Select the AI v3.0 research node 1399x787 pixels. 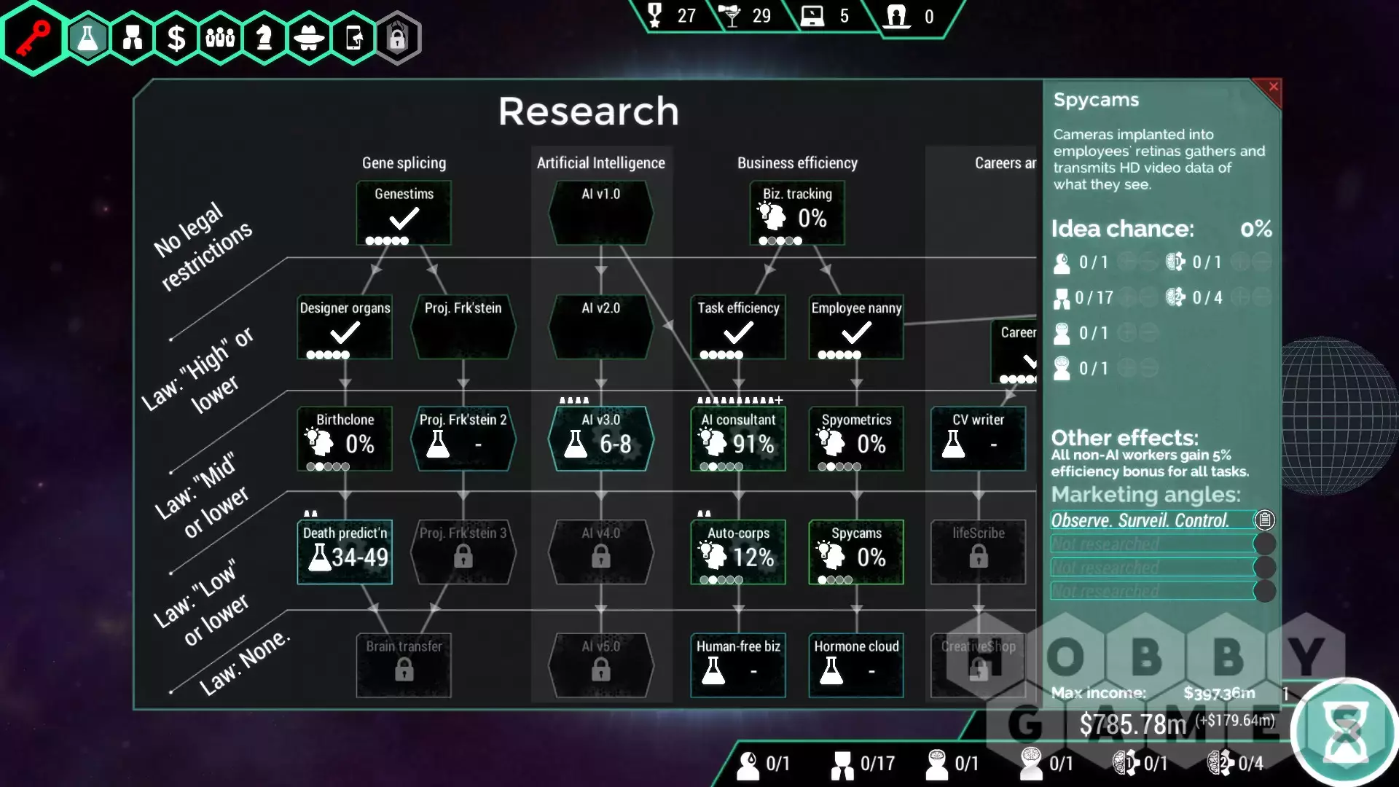[x=600, y=438]
